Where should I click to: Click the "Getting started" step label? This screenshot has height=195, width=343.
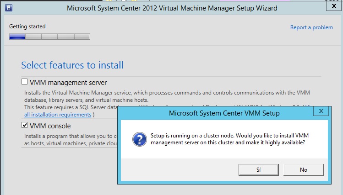27,26
